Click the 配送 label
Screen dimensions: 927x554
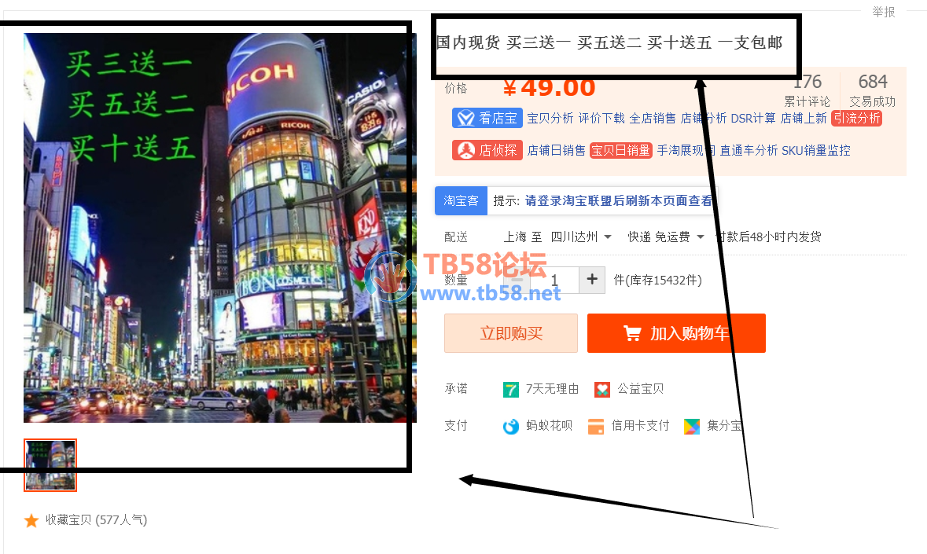click(x=456, y=237)
